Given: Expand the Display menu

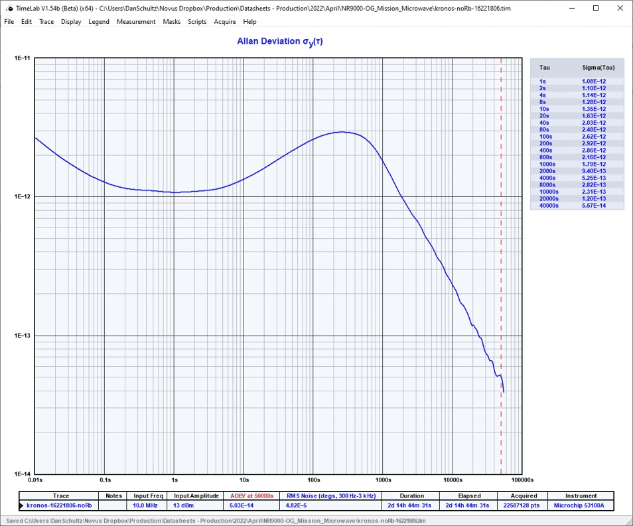Looking at the screenshot, I should [x=71, y=22].
